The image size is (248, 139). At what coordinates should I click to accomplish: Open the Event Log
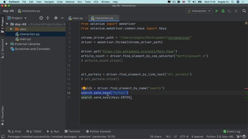click(232, 131)
